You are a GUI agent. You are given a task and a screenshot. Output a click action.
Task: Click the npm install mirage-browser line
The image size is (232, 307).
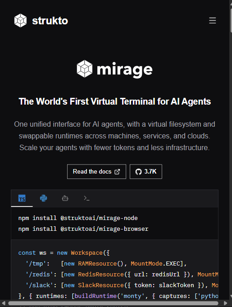(83, 229)
